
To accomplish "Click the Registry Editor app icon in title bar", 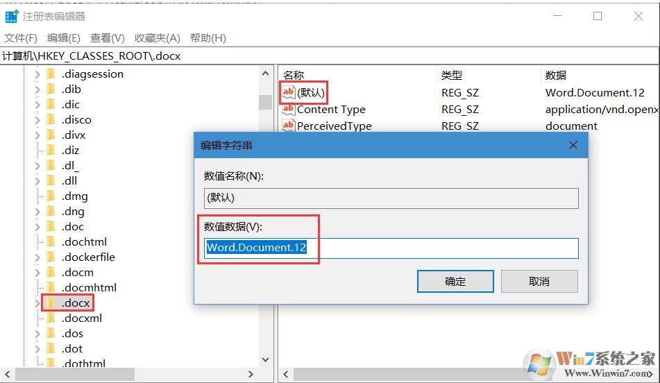I will [11, 17].
